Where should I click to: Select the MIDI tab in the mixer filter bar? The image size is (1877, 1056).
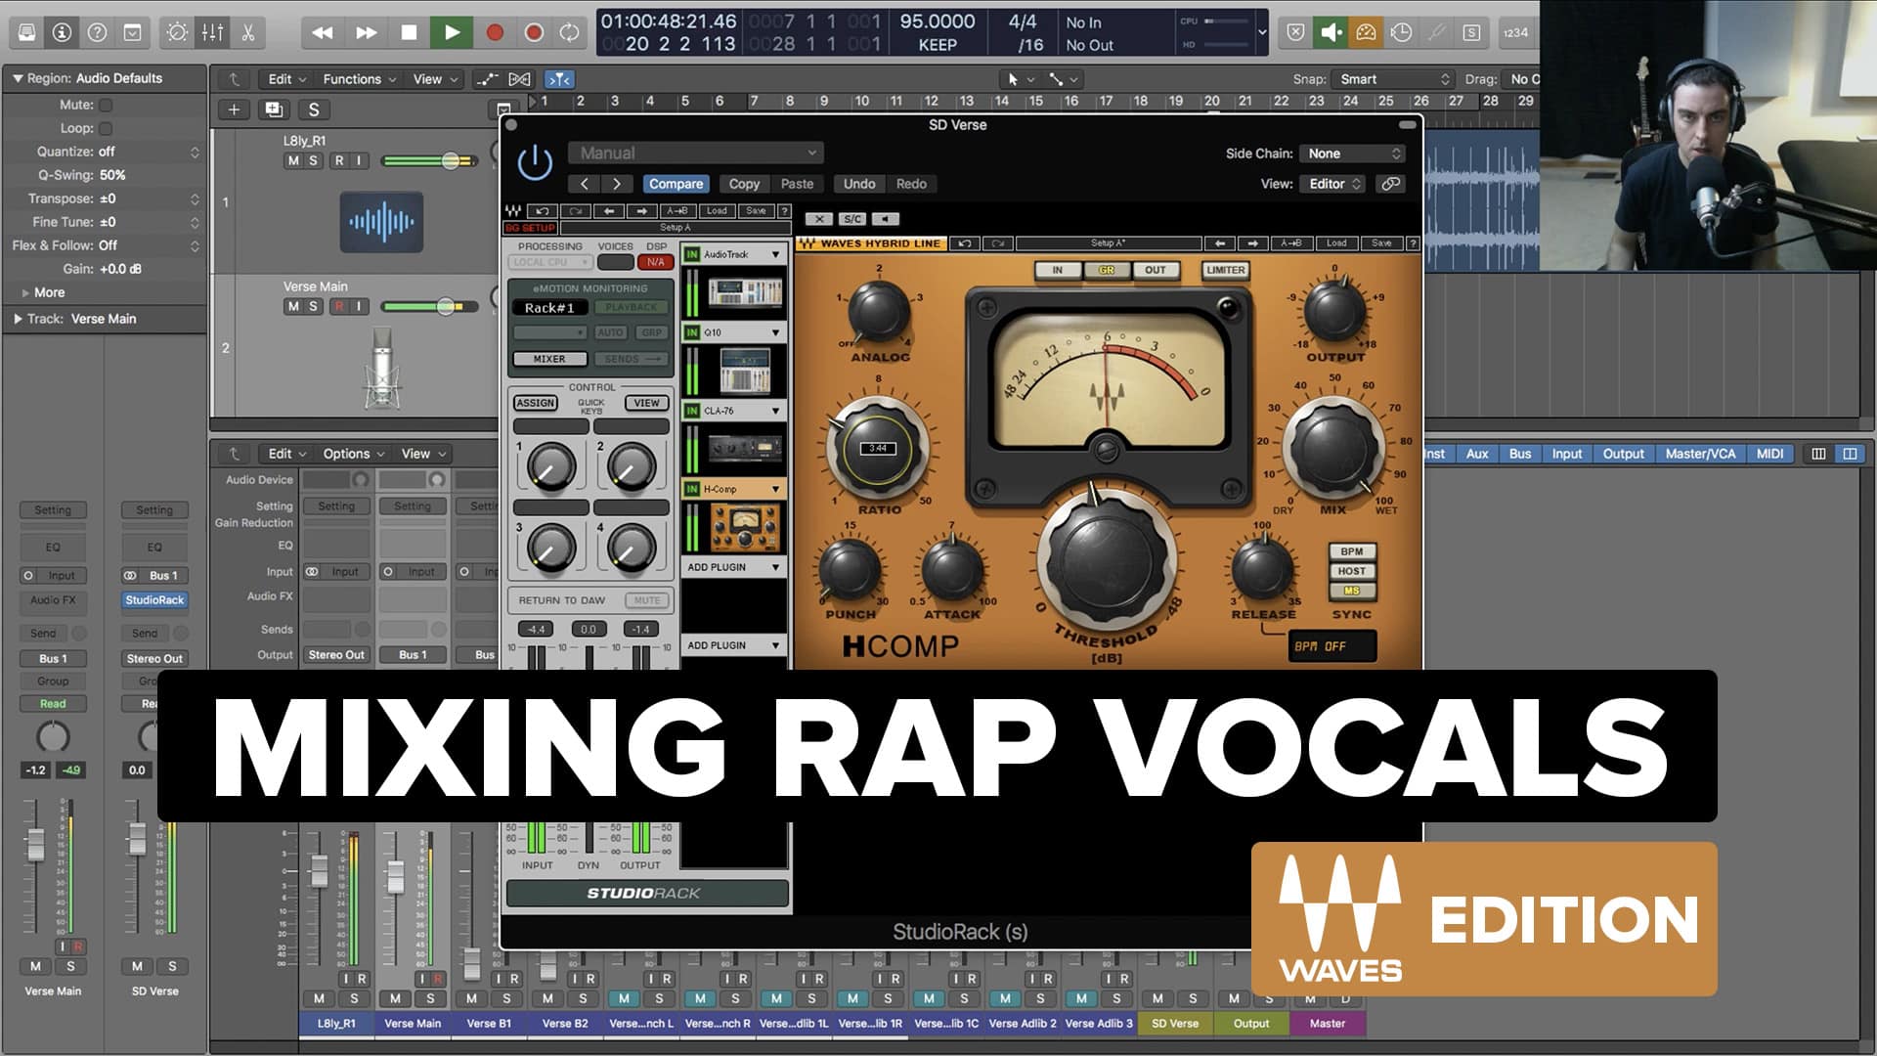(x=1771, y=454)
